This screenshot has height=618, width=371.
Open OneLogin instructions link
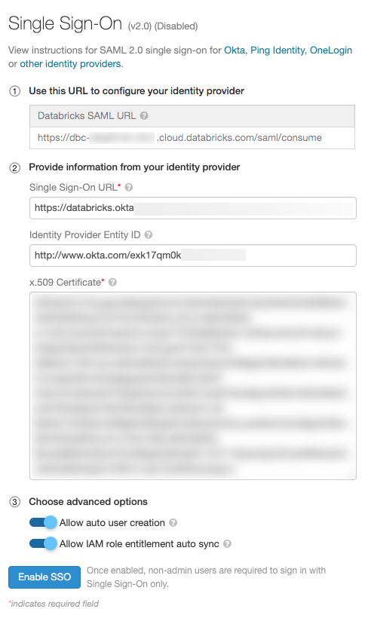pyautogui.click(x=331, y=50)
